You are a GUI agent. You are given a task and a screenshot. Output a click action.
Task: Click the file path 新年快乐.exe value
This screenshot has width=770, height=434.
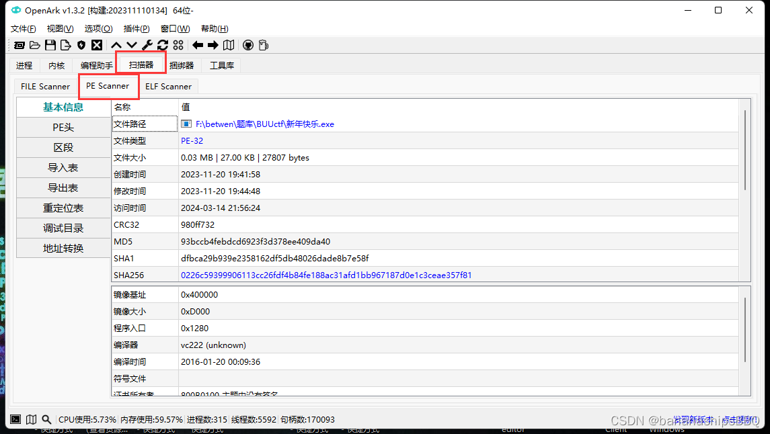pos(265,124)
